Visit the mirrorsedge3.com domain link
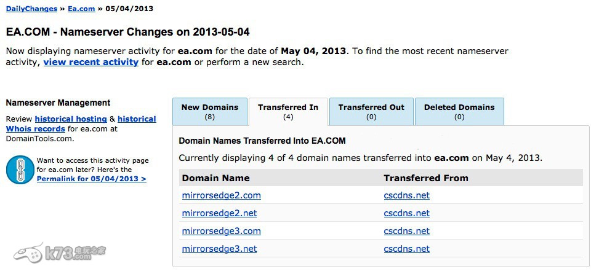The image size is (599, 277). (221, 231)
